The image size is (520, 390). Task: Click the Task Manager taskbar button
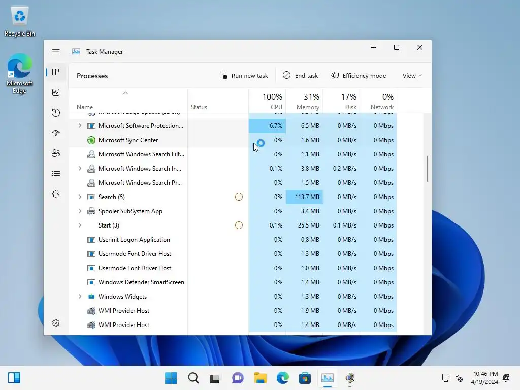tap(328, 378)
